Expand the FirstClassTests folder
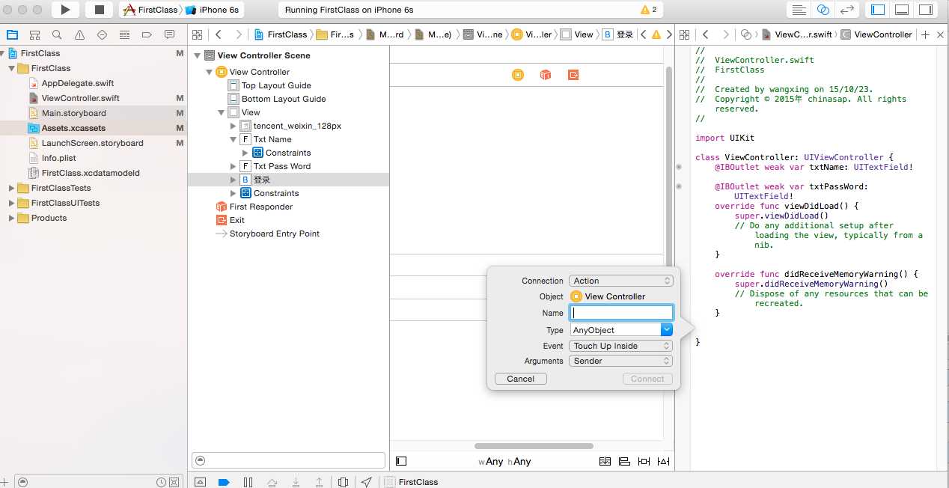949x488 pixels. click(11, 188)
